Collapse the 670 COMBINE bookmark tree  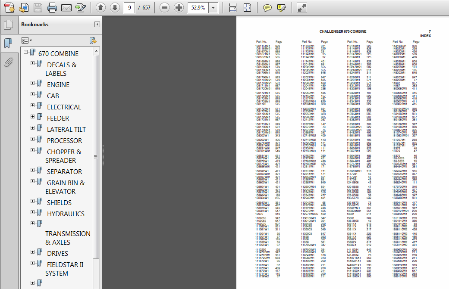[x=26, y=52]
